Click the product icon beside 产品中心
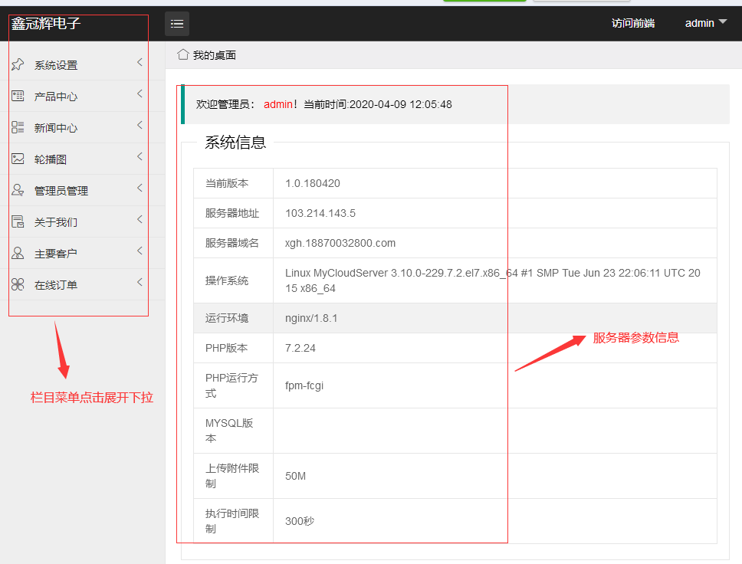742x564 pixels. 18,96
